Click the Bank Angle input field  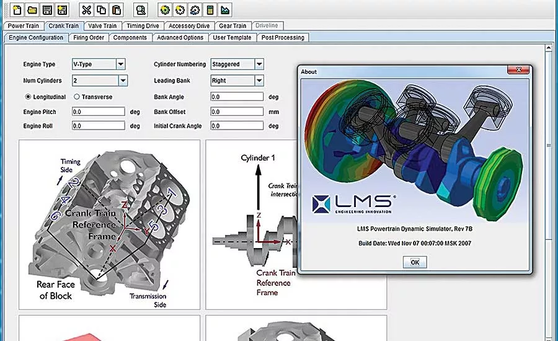pos(237,97)
